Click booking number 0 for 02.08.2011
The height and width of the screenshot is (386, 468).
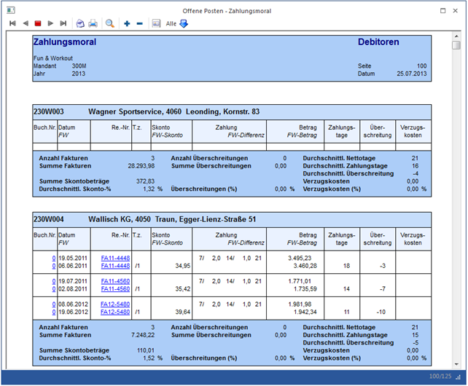[x=52, y=289]
